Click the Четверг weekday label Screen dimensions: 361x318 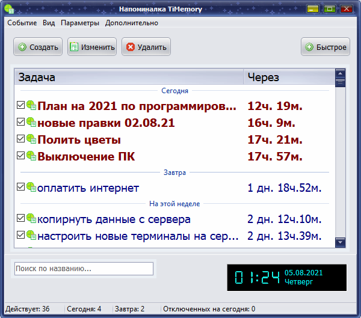pyautogui.click(x=299, y=281)
